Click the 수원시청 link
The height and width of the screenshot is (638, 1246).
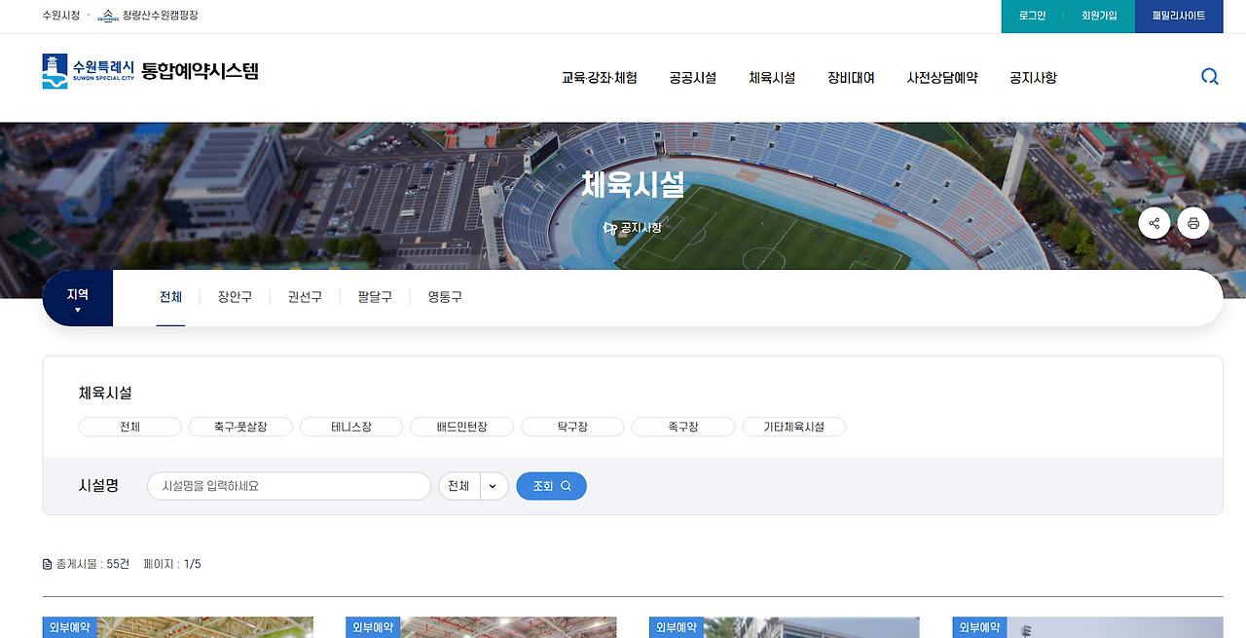point(61,16)
